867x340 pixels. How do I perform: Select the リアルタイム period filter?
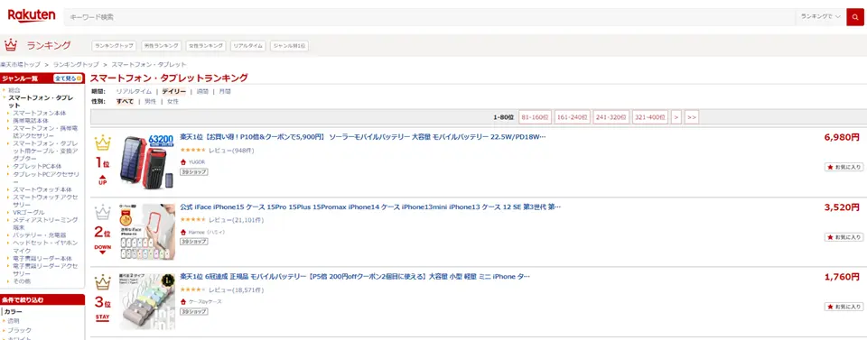[x=134, y=92]
